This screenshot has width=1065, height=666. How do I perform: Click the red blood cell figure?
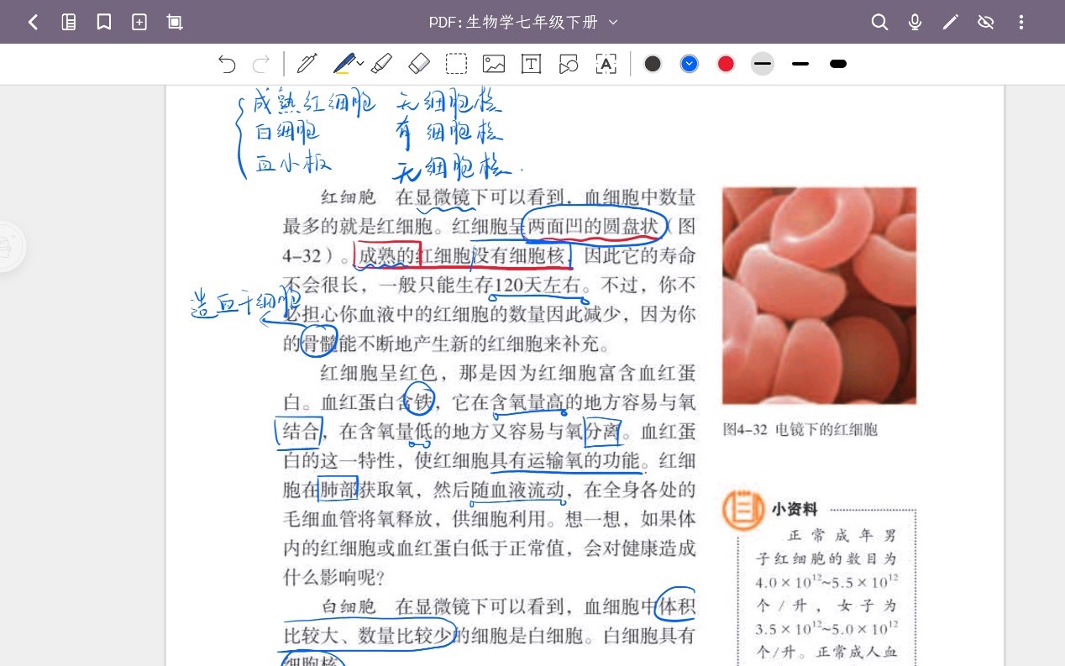tap(819, 296)
